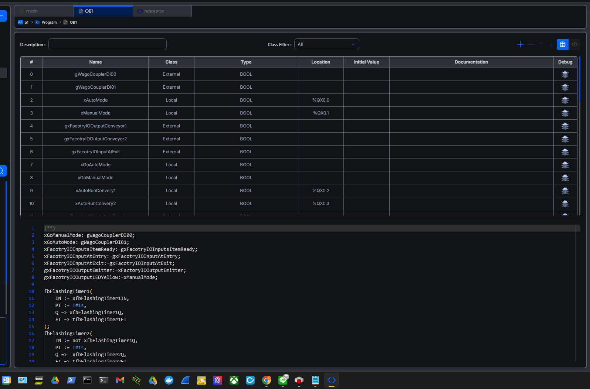Enable debug for gxFacotryIOOutputConveyor2

coord(565,139)
